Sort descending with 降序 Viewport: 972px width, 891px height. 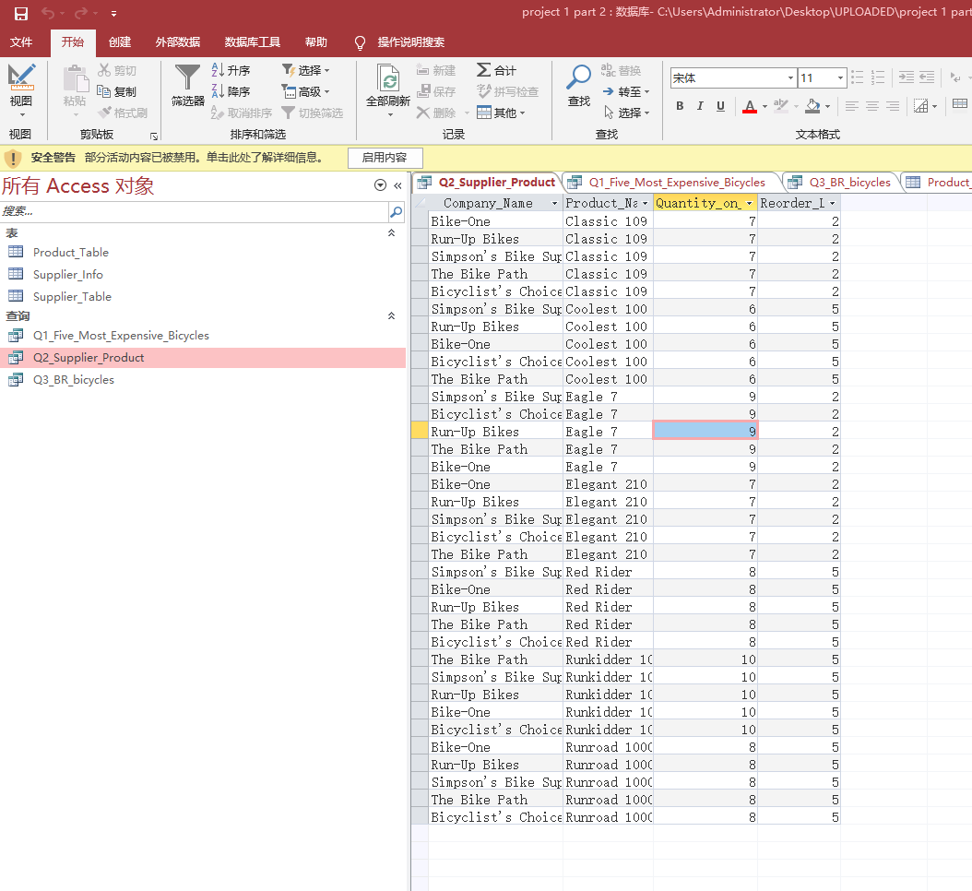click(x=231, y=91)
